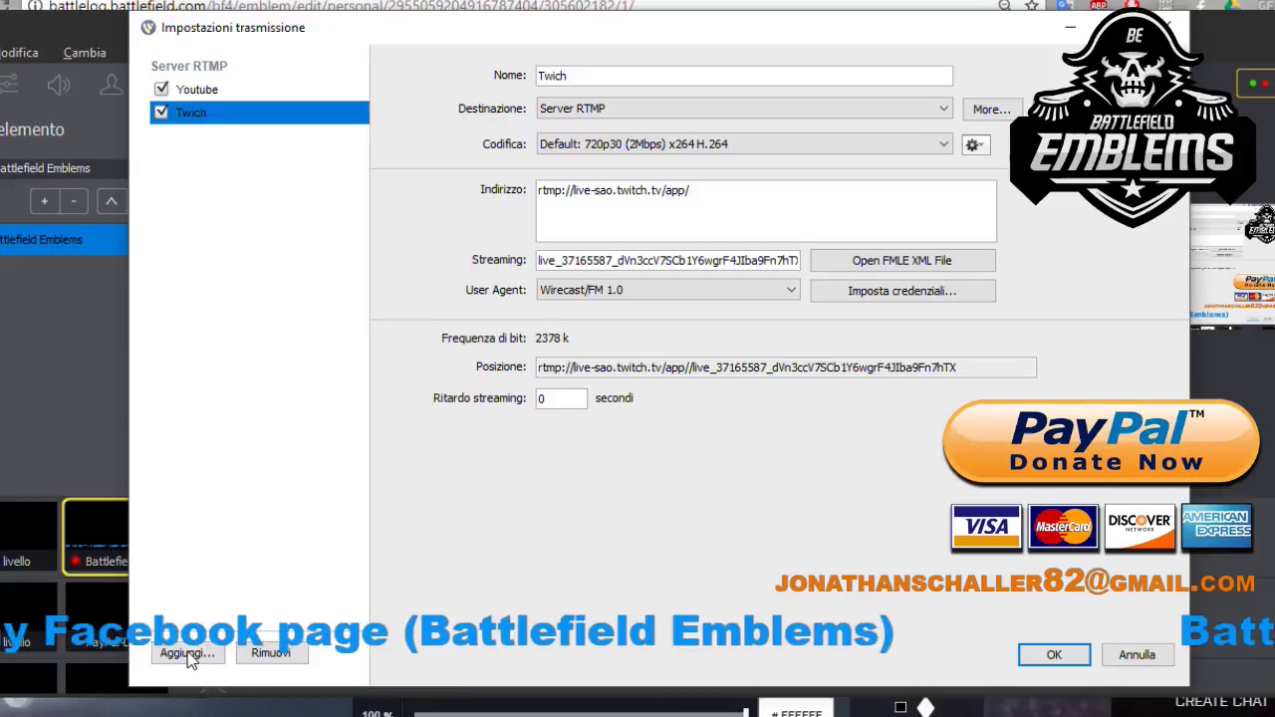This screenshot has width=1275, height=717.
Task: Click the person icon in Wirecast toolbar
Action: (x=112, y=87)
